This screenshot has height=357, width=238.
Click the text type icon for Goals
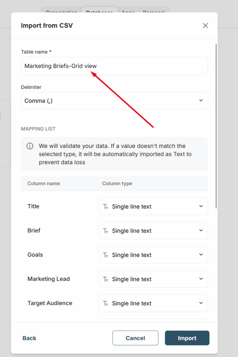(106, 255)
